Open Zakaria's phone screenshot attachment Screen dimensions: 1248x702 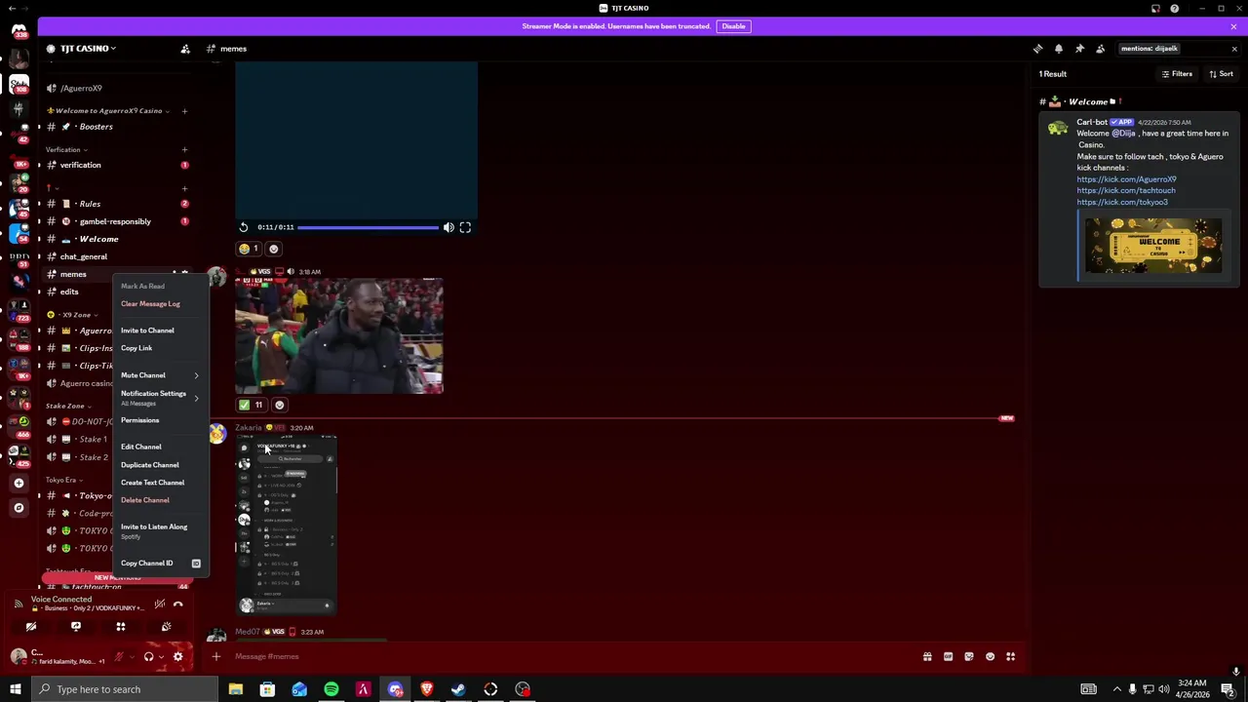(286, 525)
